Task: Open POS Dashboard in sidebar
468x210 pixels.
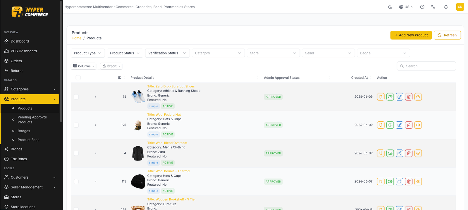Action: (x=30, y=51)
